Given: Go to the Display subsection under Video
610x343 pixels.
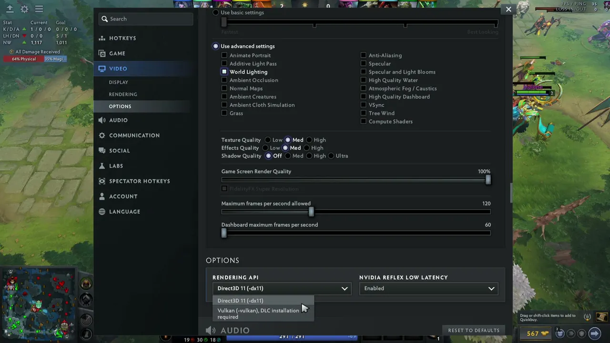Looking at the screenshot, I should [x=119, y=82].
